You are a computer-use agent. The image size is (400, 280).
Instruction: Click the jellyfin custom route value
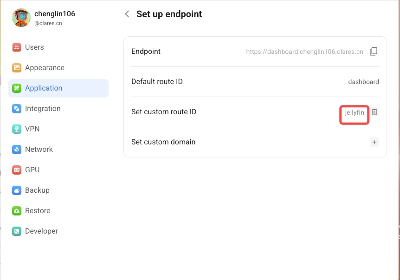click(x=355, y=112)
